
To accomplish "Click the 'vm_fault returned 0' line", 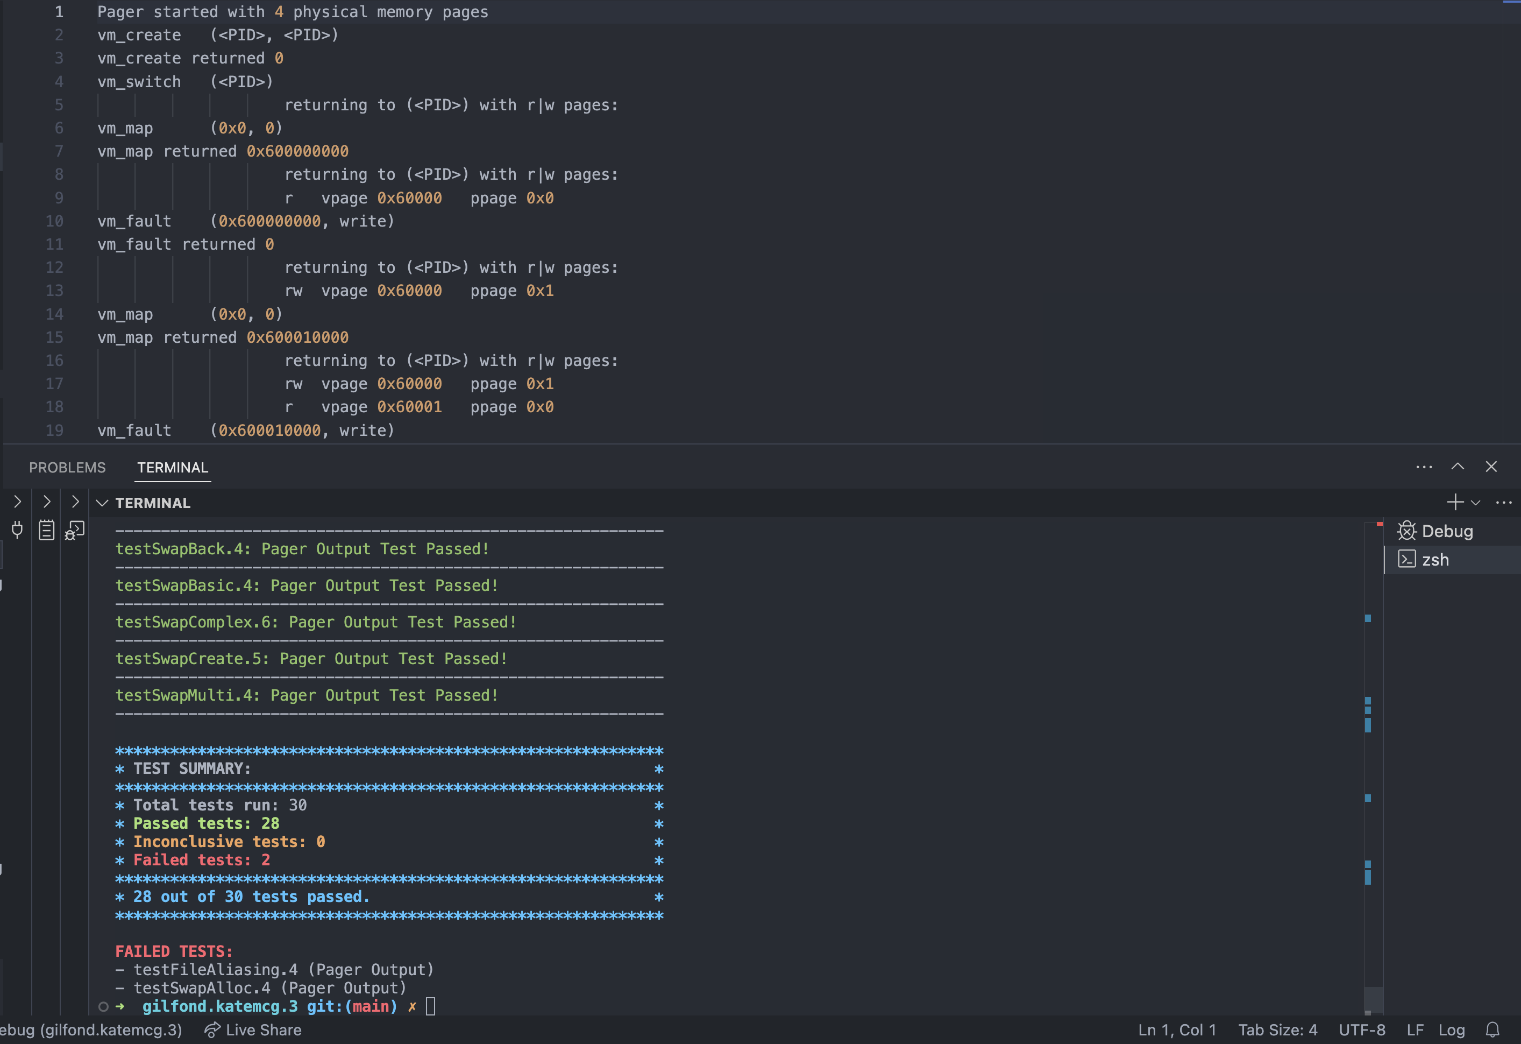I will 186,244.
